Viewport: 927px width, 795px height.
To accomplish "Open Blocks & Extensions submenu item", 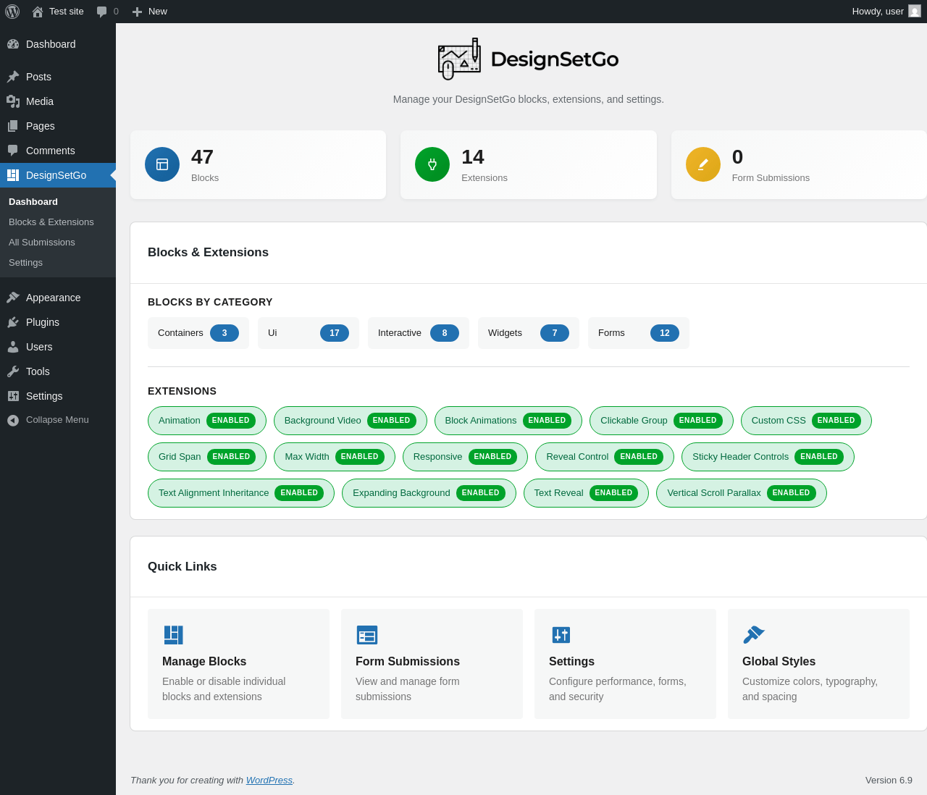I will [x=51, y=222].
